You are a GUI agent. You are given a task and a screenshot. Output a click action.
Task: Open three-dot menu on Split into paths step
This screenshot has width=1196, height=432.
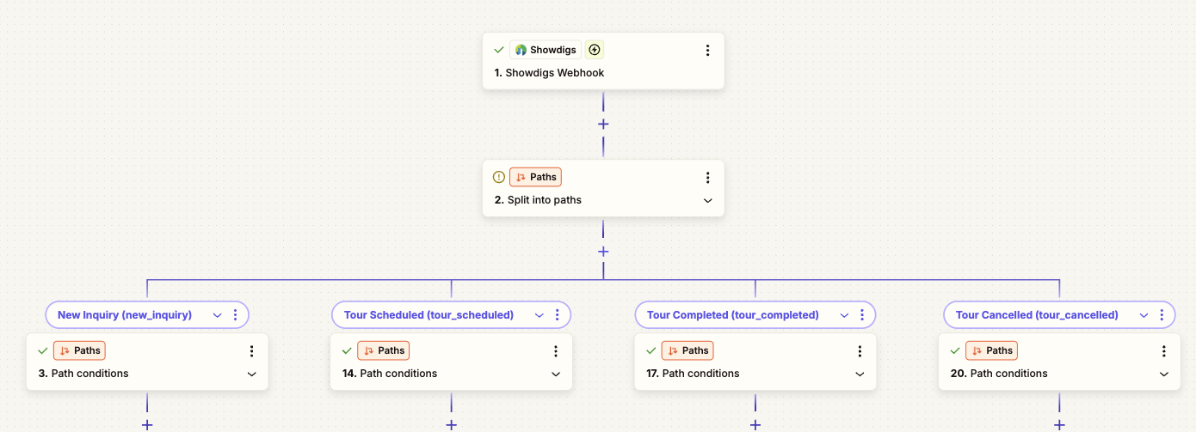[707, 178]
